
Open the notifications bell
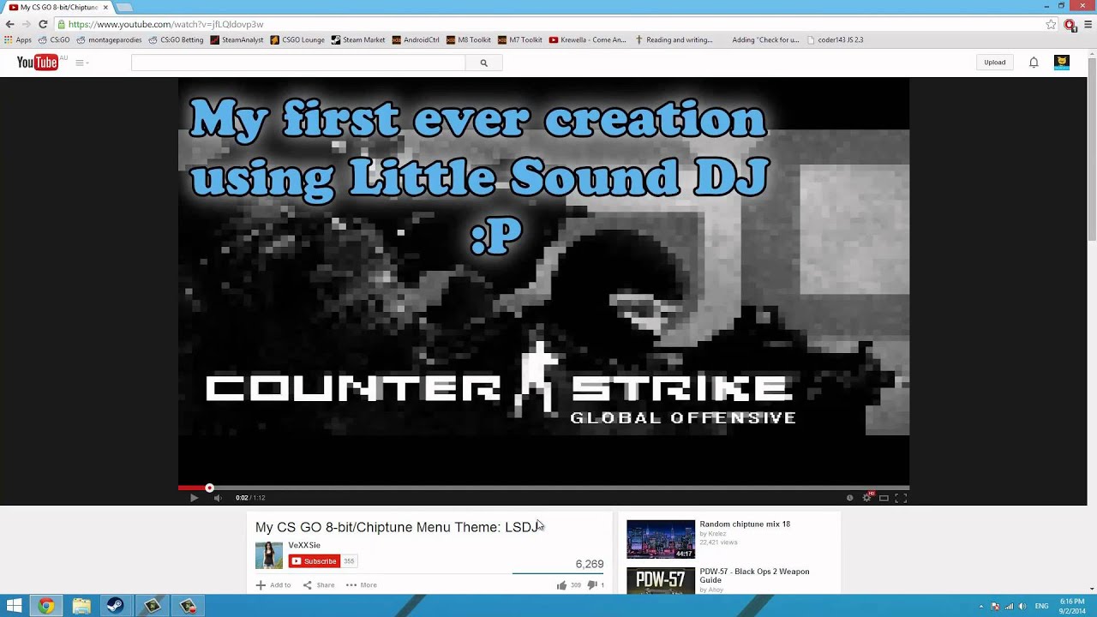pos(1034,63)
